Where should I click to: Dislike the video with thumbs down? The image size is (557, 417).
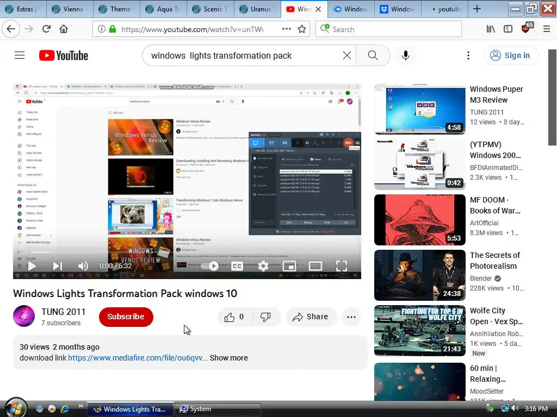pos(265,317)
